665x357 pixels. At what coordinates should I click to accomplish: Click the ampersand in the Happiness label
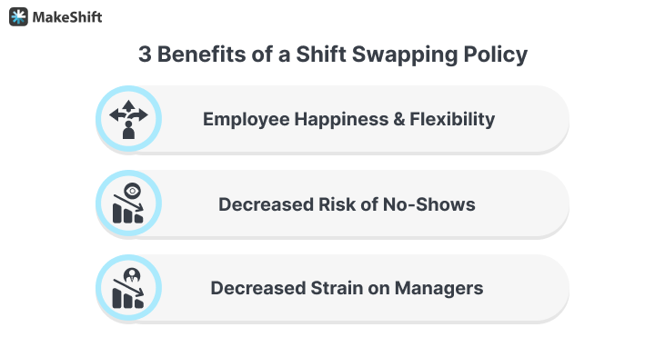398,119
